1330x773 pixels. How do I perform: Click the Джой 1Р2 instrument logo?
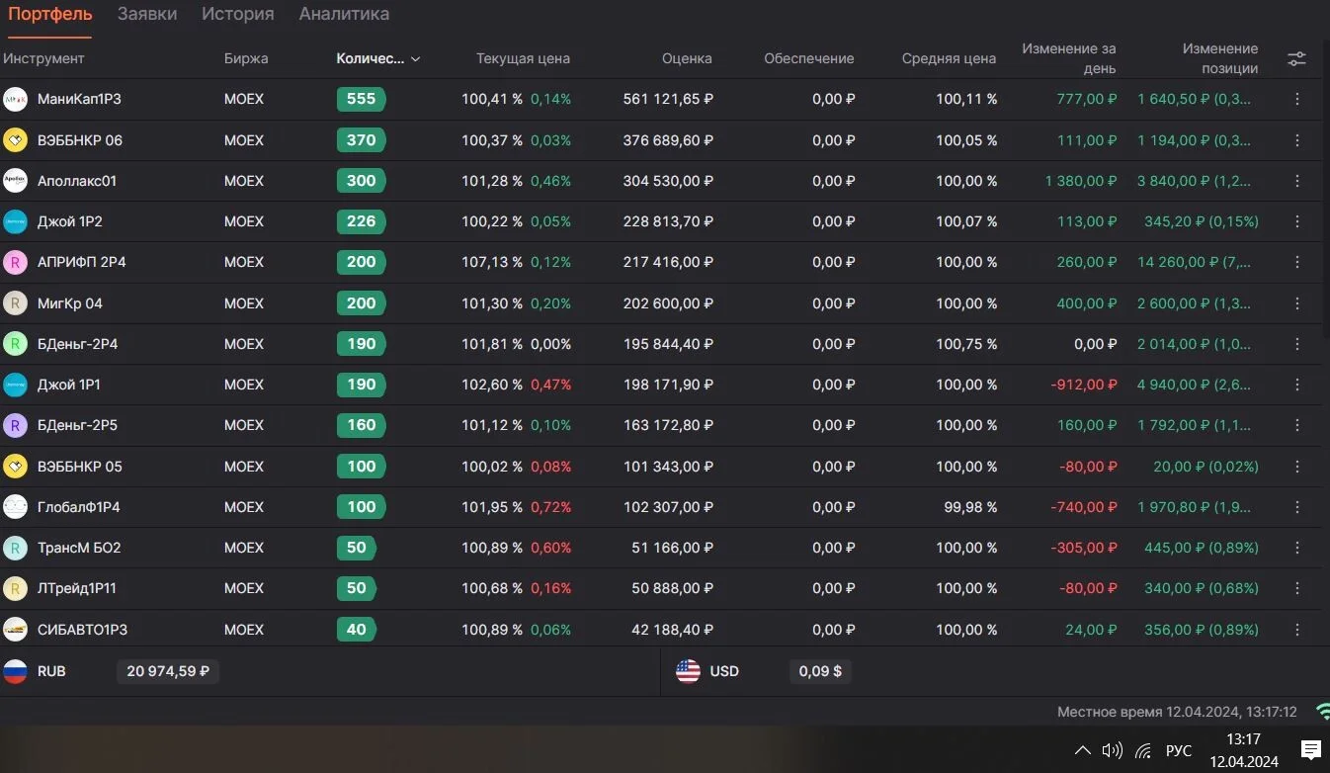(15, 221)
